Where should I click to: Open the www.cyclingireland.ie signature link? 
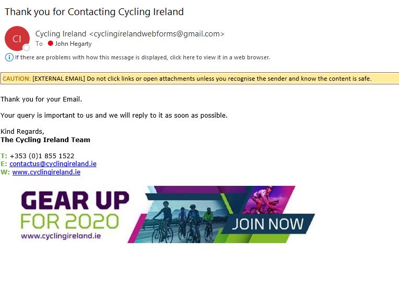[x=46, y=172]
